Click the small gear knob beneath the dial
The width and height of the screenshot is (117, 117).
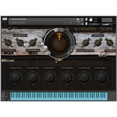tap(56, 62)
